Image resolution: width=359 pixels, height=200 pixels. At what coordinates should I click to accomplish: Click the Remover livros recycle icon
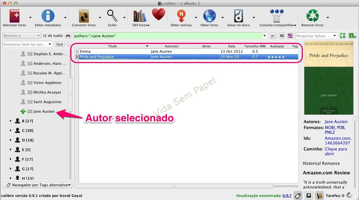click(312, 16)
